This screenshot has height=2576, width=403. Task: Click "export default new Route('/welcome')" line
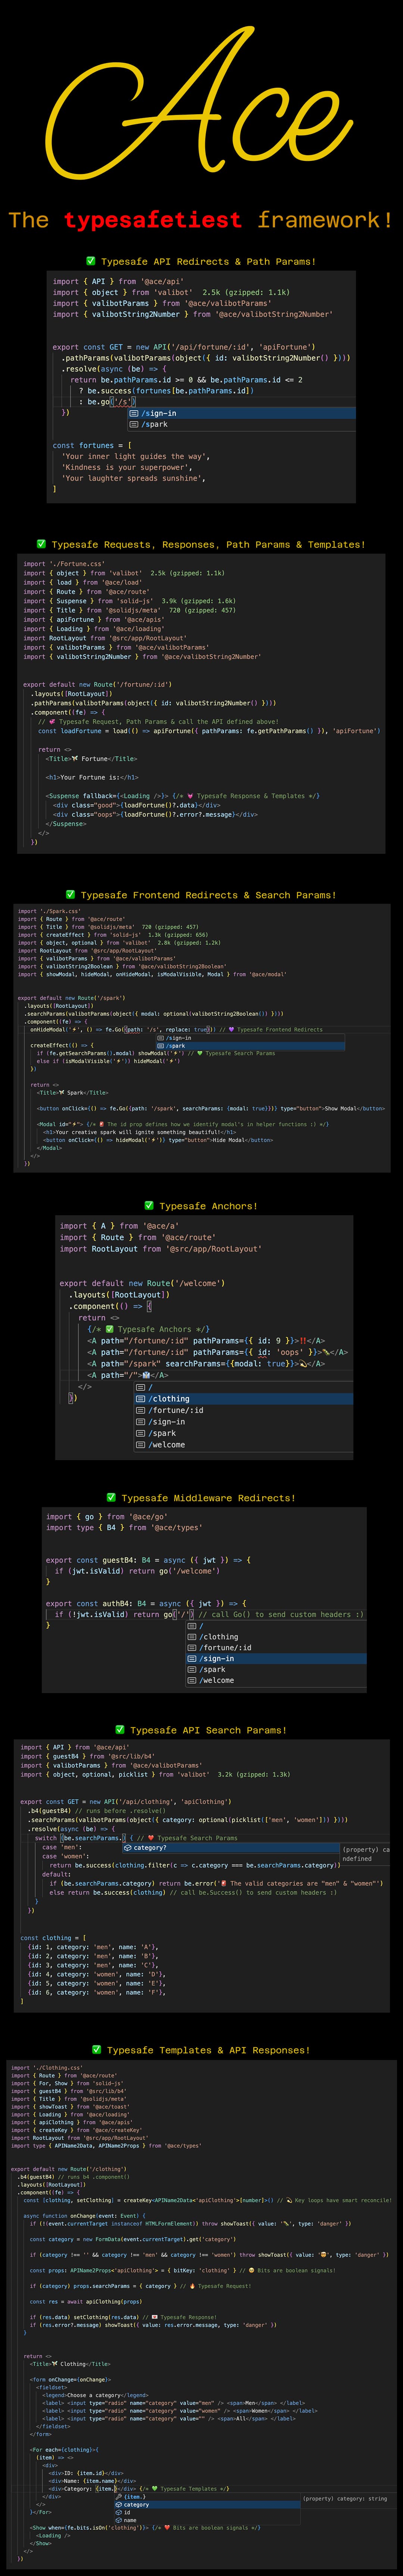142,1283
